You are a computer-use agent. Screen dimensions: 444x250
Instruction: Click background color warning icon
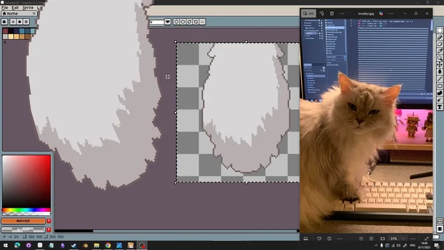pyautogui.click(x=49, y=229)
